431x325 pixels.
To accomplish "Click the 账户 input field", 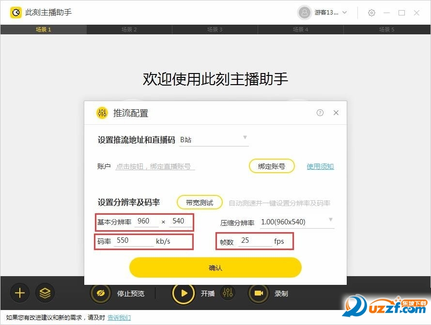I will click(x=155, y=166).
